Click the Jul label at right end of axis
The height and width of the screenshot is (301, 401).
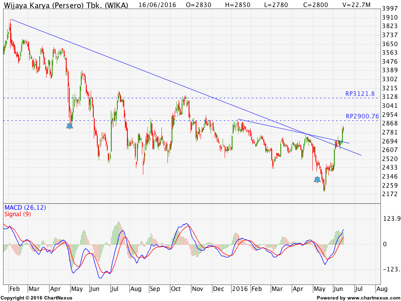click(358, 289)
